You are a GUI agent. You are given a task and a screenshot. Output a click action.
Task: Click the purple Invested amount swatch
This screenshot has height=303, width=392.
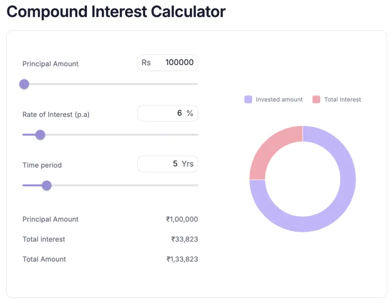[249, 99]
